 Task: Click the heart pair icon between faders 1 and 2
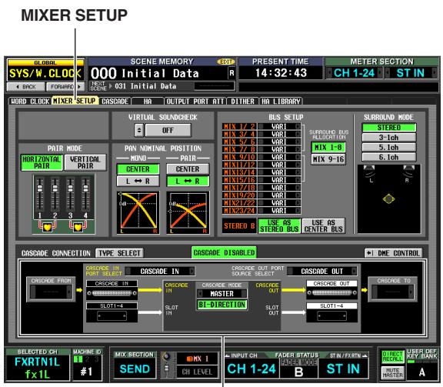point(47,227)
